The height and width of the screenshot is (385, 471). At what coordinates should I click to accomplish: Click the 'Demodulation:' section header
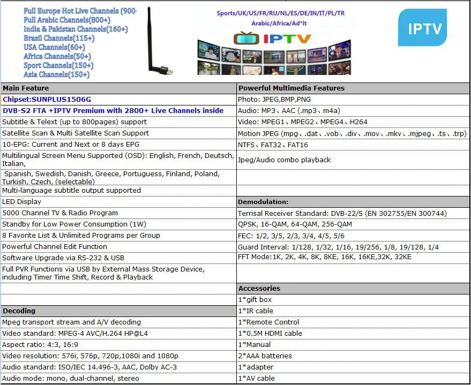pos(353,202)
